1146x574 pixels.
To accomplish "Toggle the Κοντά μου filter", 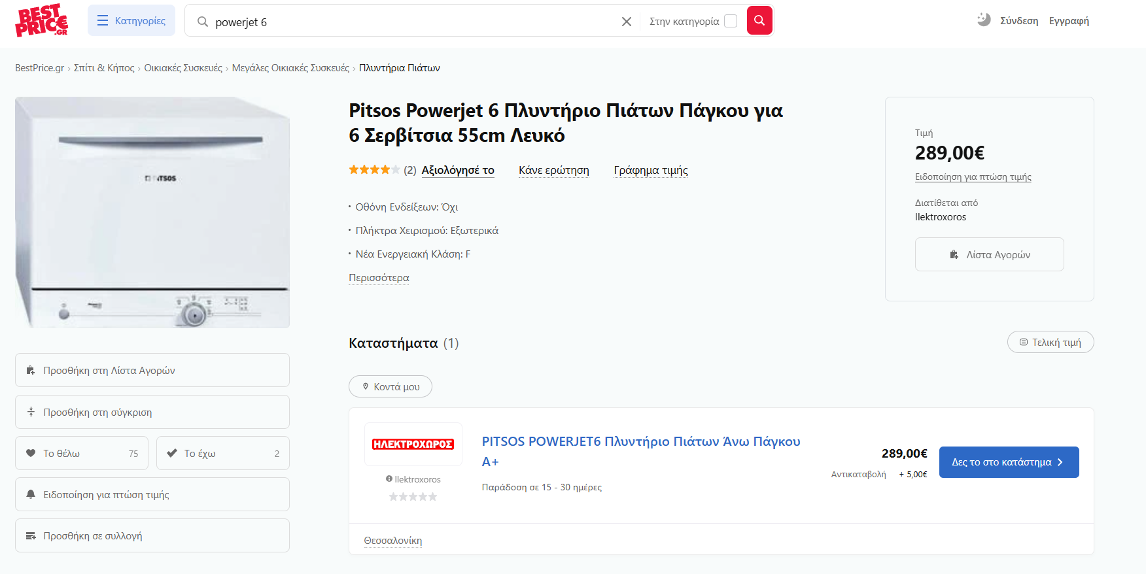I will (391, 386).
